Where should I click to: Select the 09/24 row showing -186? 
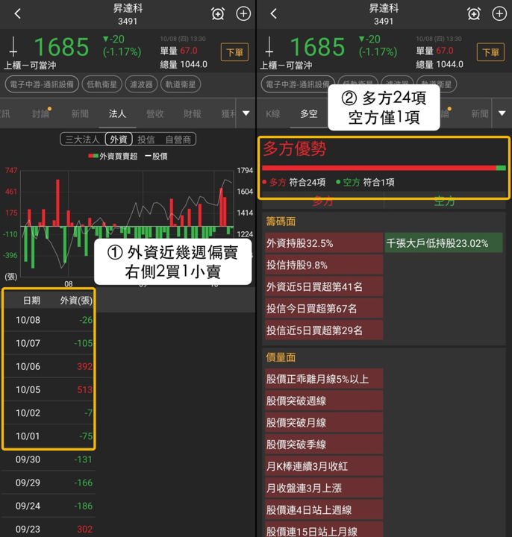coord(49,506)
